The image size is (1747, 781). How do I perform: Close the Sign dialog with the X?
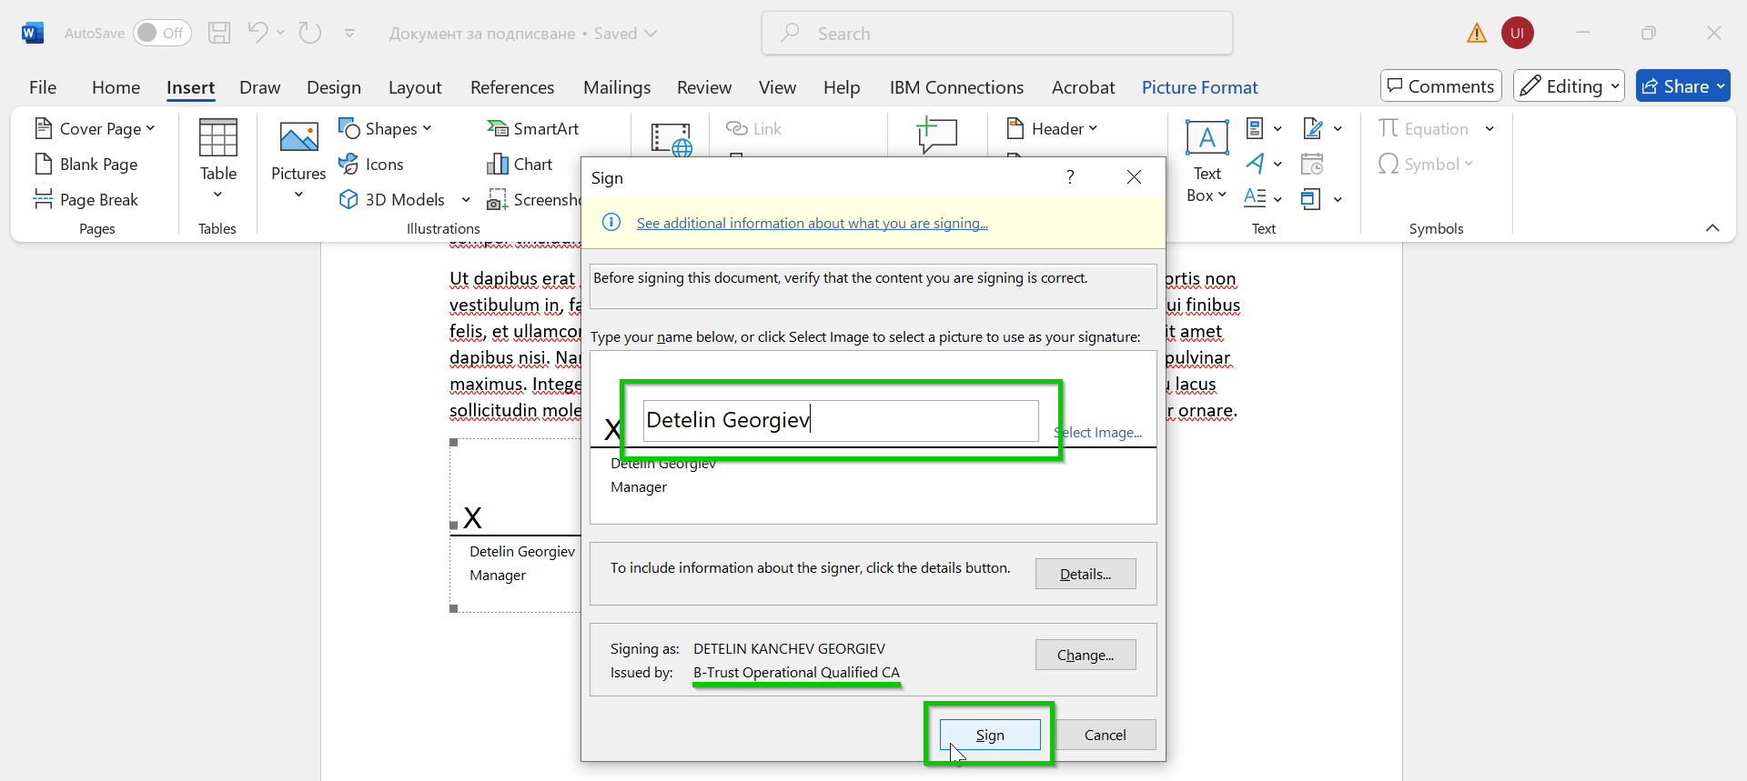click(x=1134, y=176)
